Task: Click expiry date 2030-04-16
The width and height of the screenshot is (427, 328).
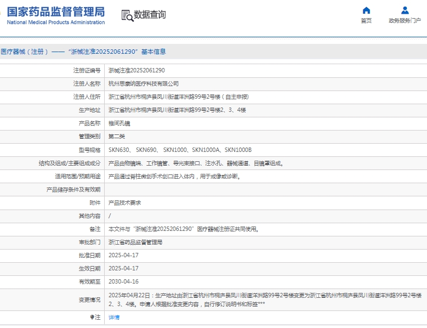Action: (123, 281)
